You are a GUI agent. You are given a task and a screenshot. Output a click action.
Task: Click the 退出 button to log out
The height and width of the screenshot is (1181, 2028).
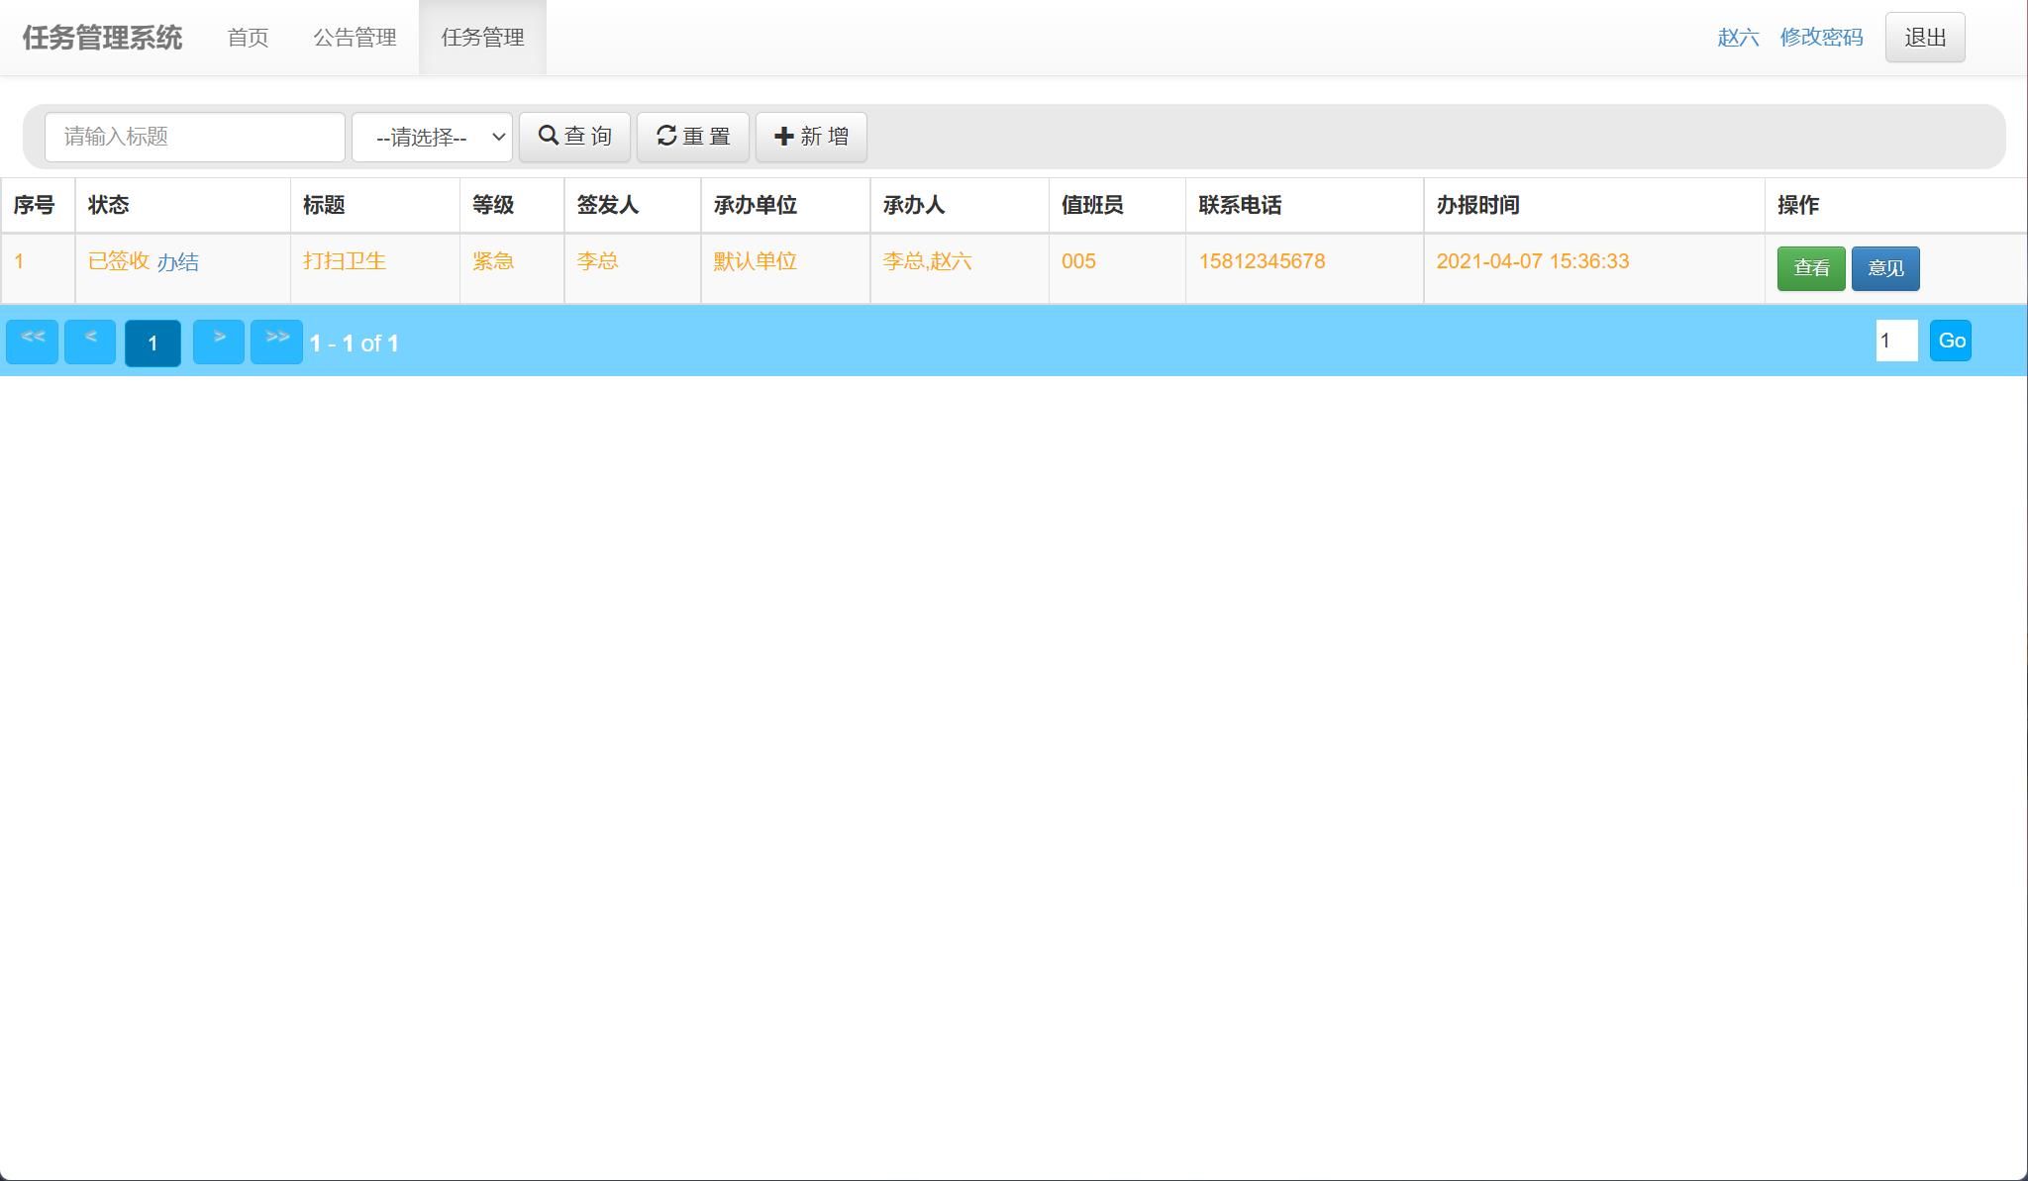[1923, 36]
